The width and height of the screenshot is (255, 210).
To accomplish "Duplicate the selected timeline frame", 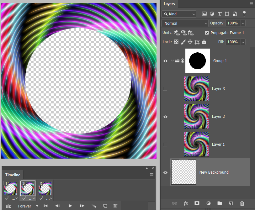I will pyautogui.click(x=105, y=206).
